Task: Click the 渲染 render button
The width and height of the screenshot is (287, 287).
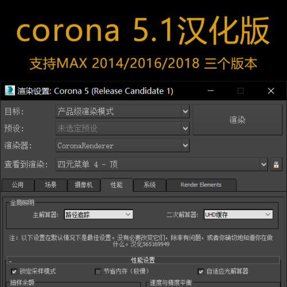Action: 238,120
